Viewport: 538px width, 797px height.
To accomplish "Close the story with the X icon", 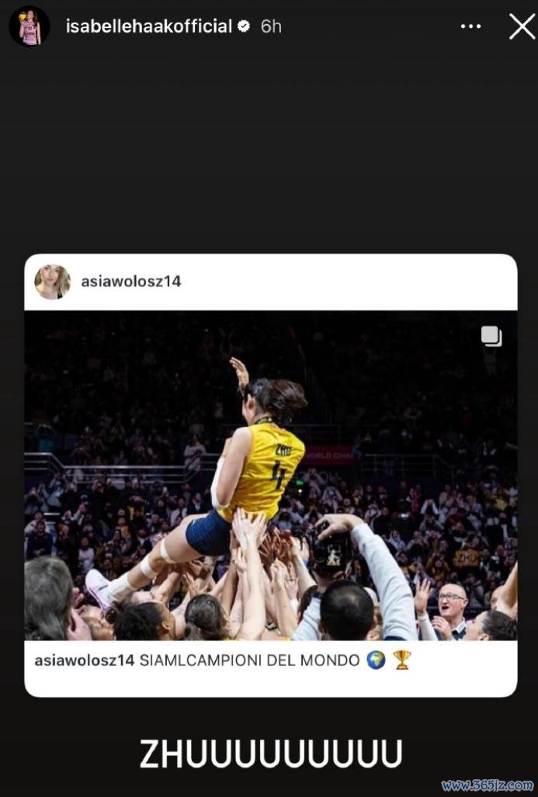I will [522, 26].
